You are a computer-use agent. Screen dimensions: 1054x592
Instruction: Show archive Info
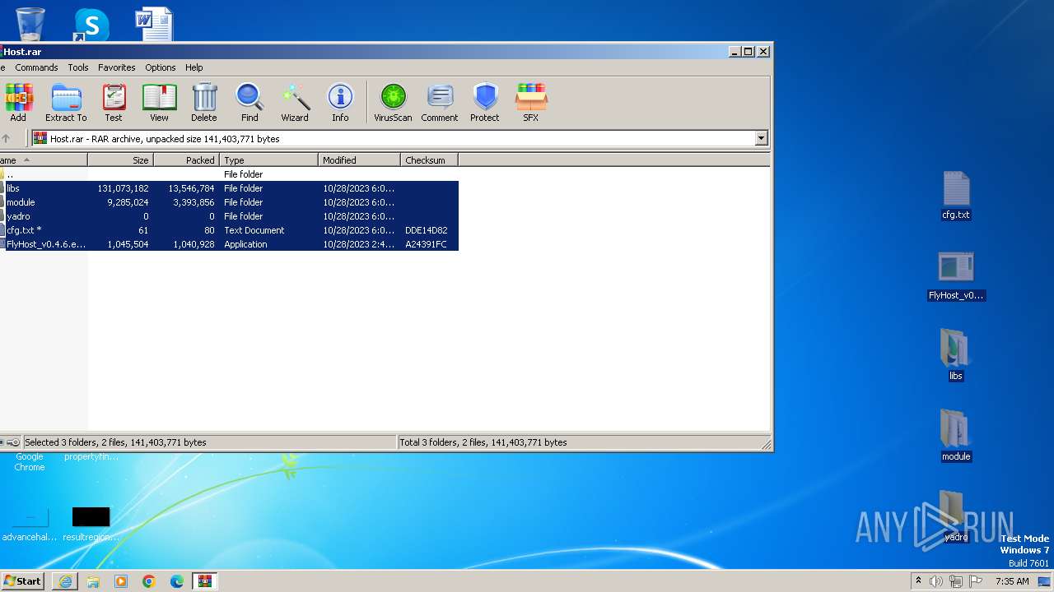click(x=340, y=103)
